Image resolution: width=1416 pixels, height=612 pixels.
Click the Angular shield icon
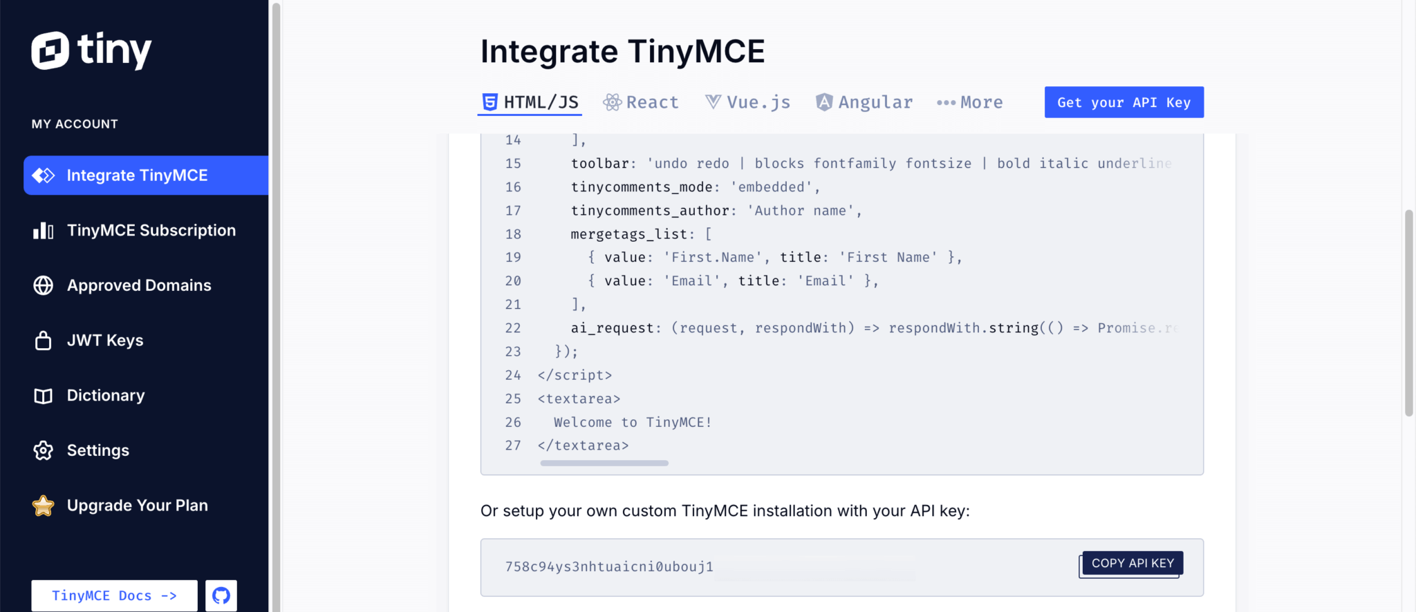click(x=824, y=102)
